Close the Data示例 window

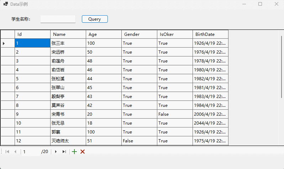coord(277,4)
